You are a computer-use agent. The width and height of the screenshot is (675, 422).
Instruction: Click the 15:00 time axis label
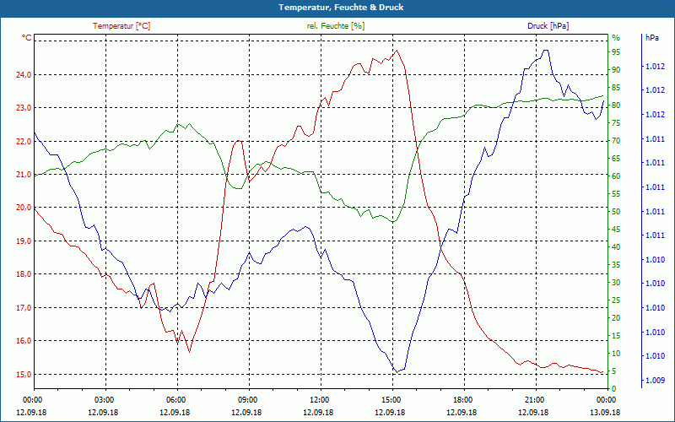391,399
